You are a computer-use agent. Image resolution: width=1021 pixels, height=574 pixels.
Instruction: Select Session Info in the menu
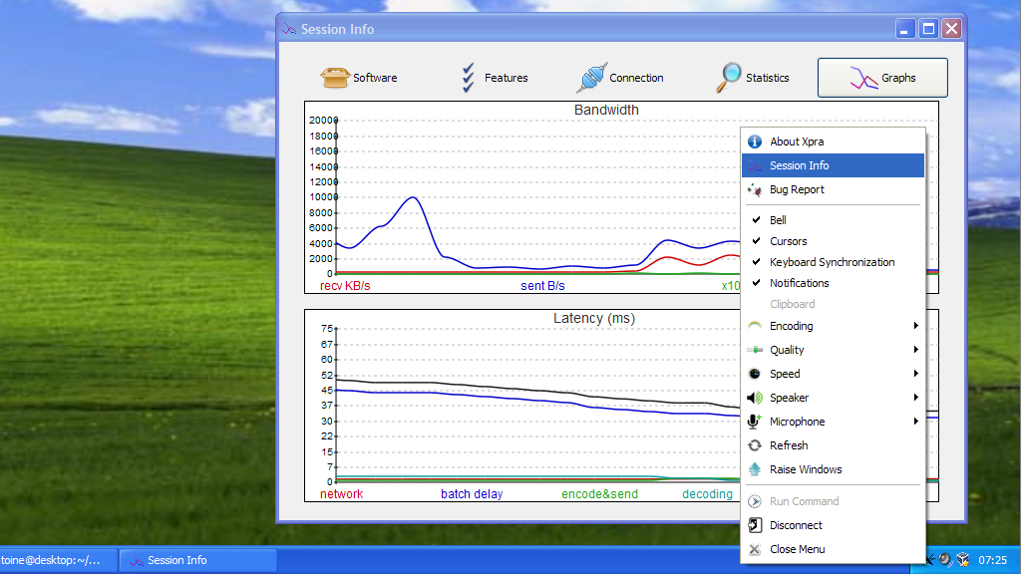[x=799, y=165]
